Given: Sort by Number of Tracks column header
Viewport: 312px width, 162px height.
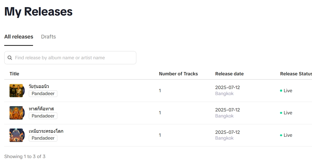Looking at the screenshot, I should click(x=178, y=74).
